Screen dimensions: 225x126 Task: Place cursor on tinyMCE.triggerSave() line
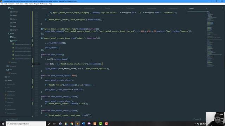(x=57, y=59)
